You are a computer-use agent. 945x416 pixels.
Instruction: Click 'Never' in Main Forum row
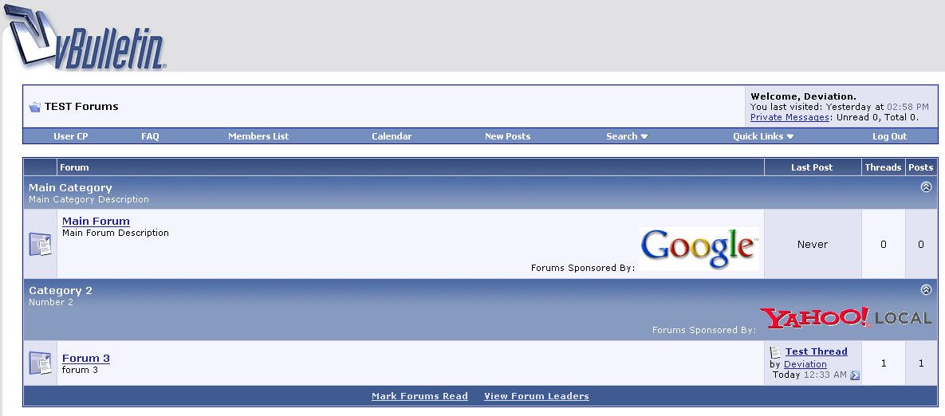tap(813, 245)
